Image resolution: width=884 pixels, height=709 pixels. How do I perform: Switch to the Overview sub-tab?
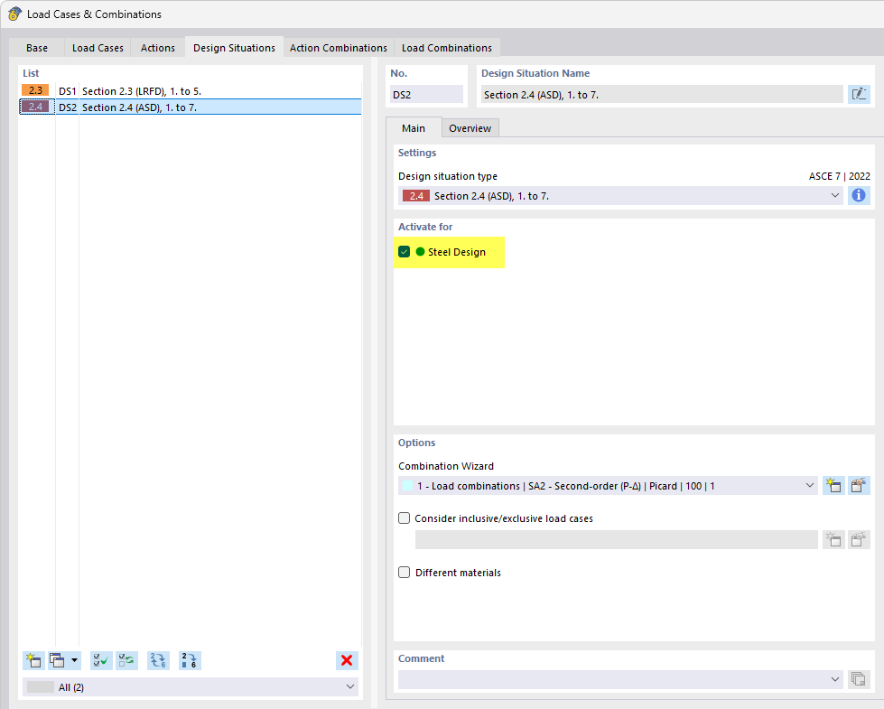pos(470,128)
